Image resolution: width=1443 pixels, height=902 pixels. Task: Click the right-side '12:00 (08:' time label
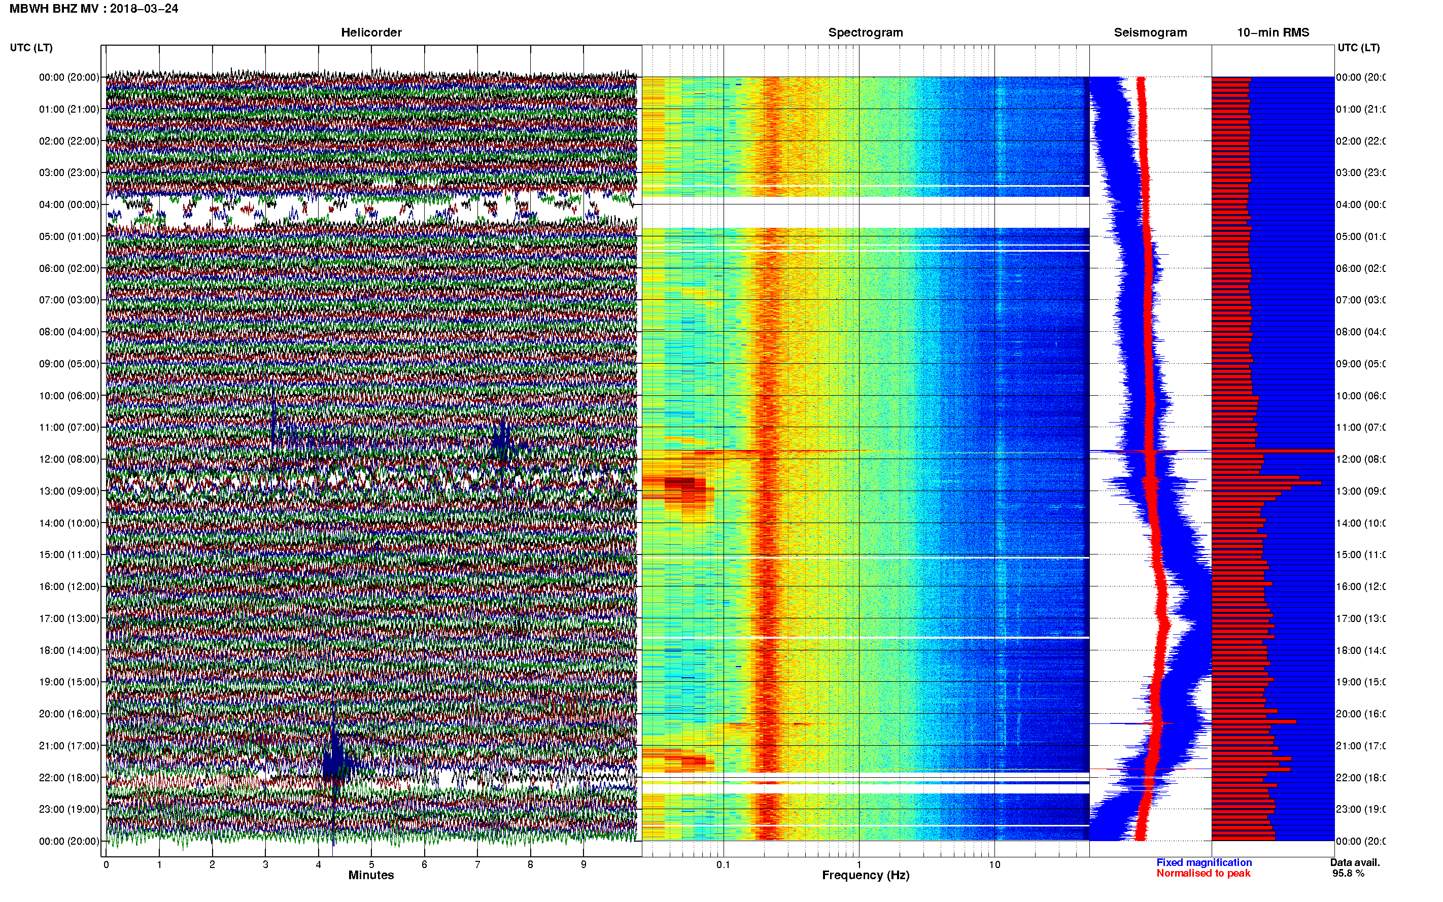click(1361, 459)
